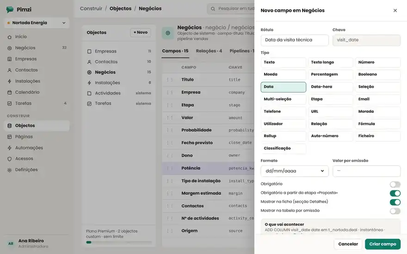Click the green Negócios object header icon
407x254 pixels.
168,33
